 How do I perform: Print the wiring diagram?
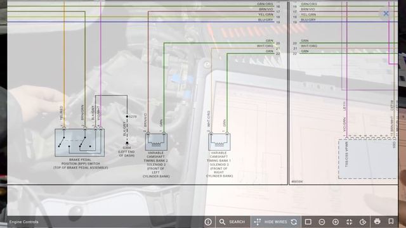(377, 221)
